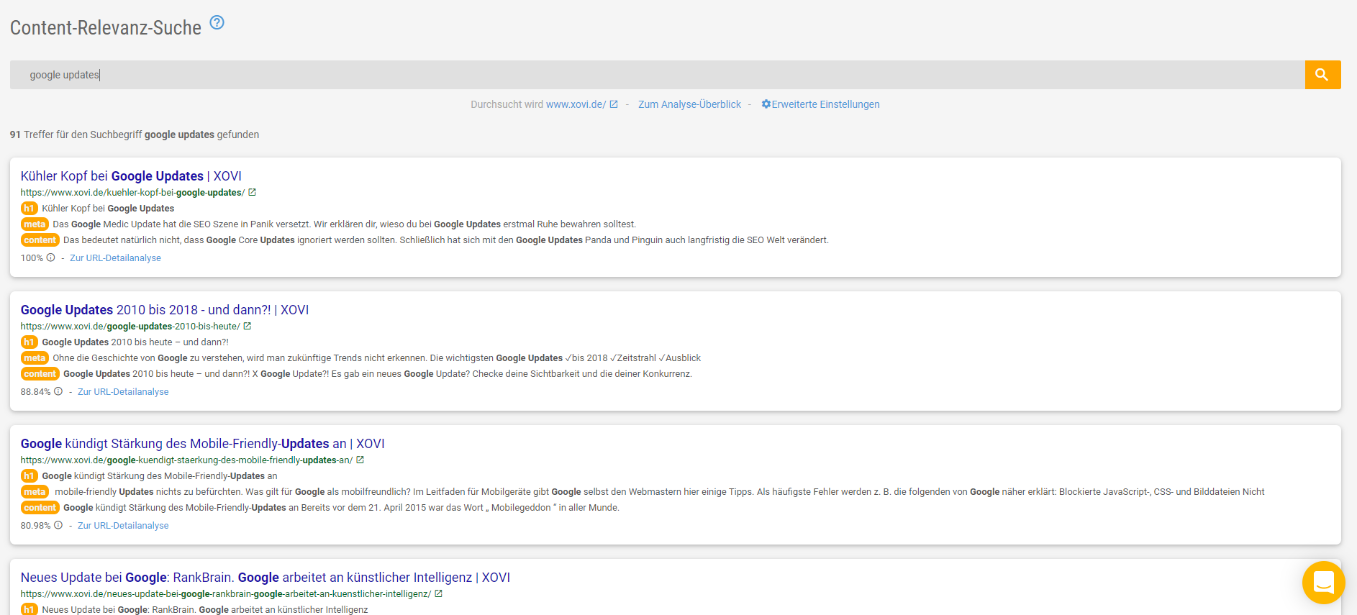Click the info icon next to 100%
The width and height of the screenshot is (1357, 615).
(51, 258)
